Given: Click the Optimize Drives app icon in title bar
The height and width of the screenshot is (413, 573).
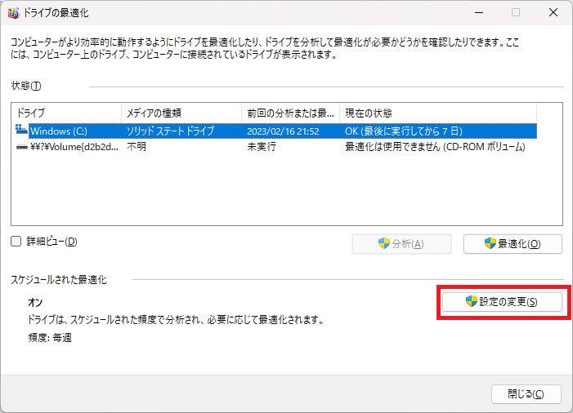Looking at the screenshot, I should pyautogui.click(x=13, y=13).
